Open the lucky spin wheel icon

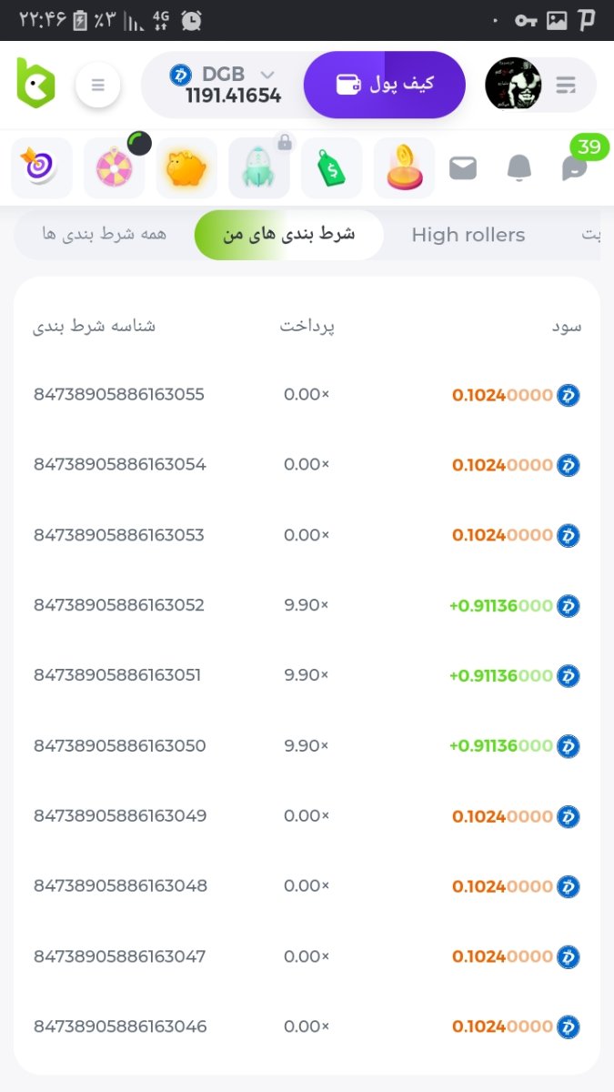tap(114, 167)
